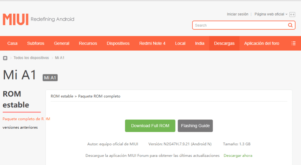Click the ROM estable sidebar heading
Image resolution: width=301 pixels, height=165 pixels.
point(16,99)
